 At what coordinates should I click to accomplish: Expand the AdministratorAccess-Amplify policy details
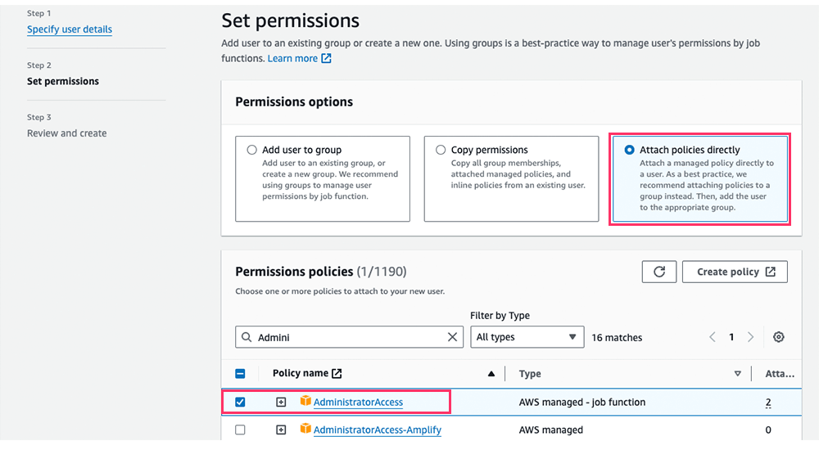(x=281, y=430)
